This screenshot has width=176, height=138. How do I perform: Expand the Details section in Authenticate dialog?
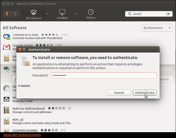coord(24,86)
